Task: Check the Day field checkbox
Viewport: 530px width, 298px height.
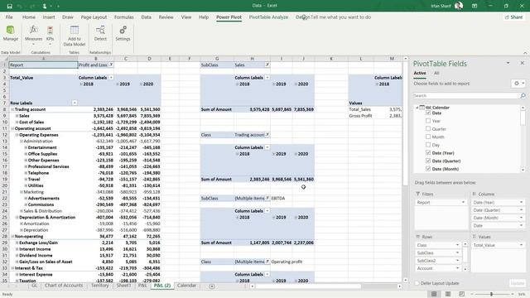Action: [x=428, y=145]
